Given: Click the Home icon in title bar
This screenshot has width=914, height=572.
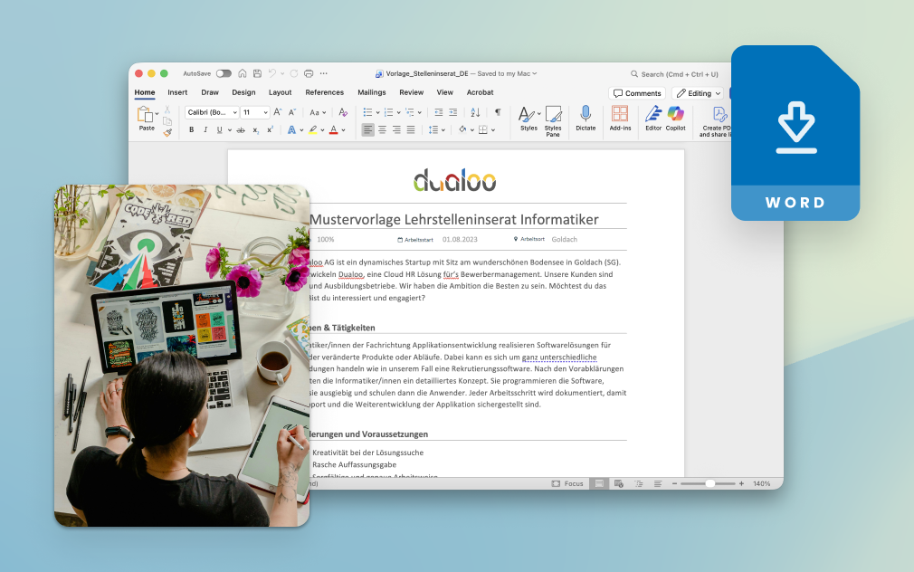Looking at the screenshot, I should pos(243,73).
